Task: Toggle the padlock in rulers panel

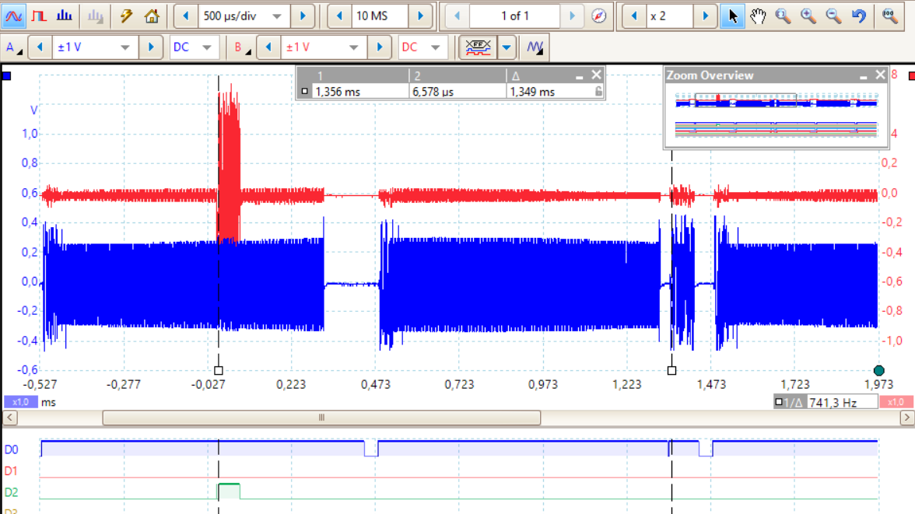Action: click(x=598, y=91)
